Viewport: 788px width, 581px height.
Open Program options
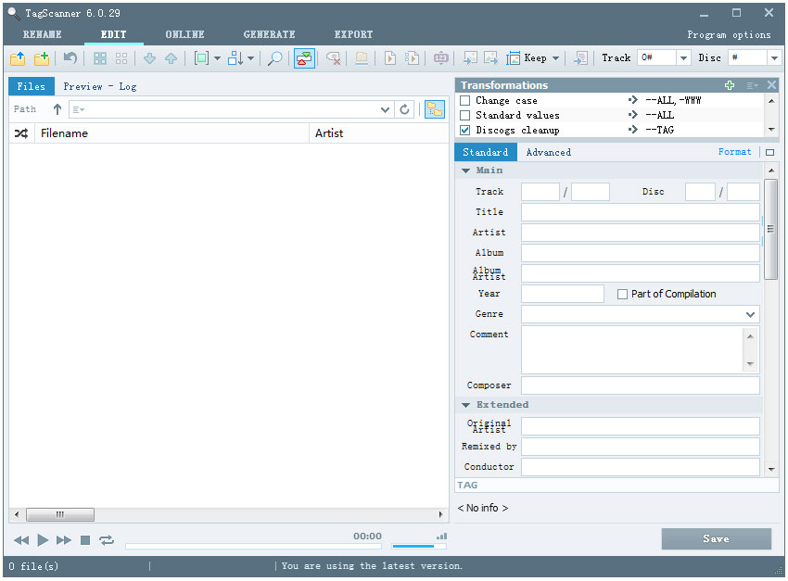(x=730, y=35)
